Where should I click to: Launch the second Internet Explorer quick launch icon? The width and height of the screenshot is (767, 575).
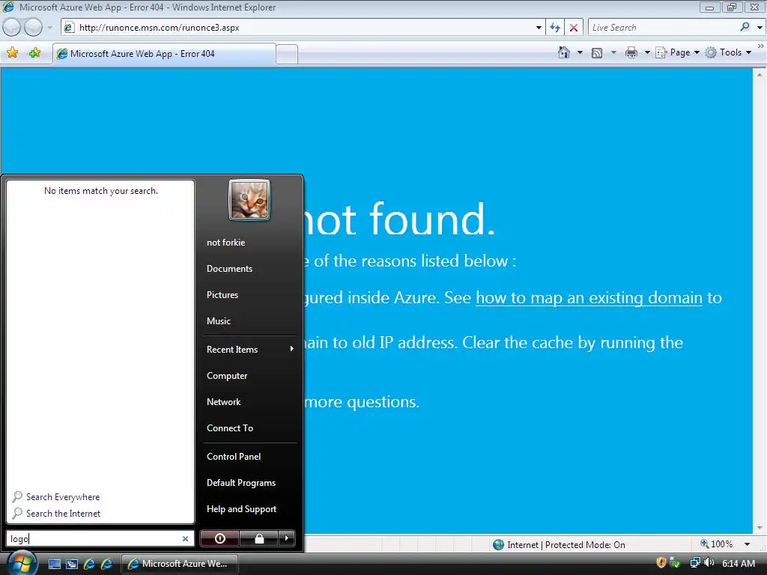click(x=106, y=564)
